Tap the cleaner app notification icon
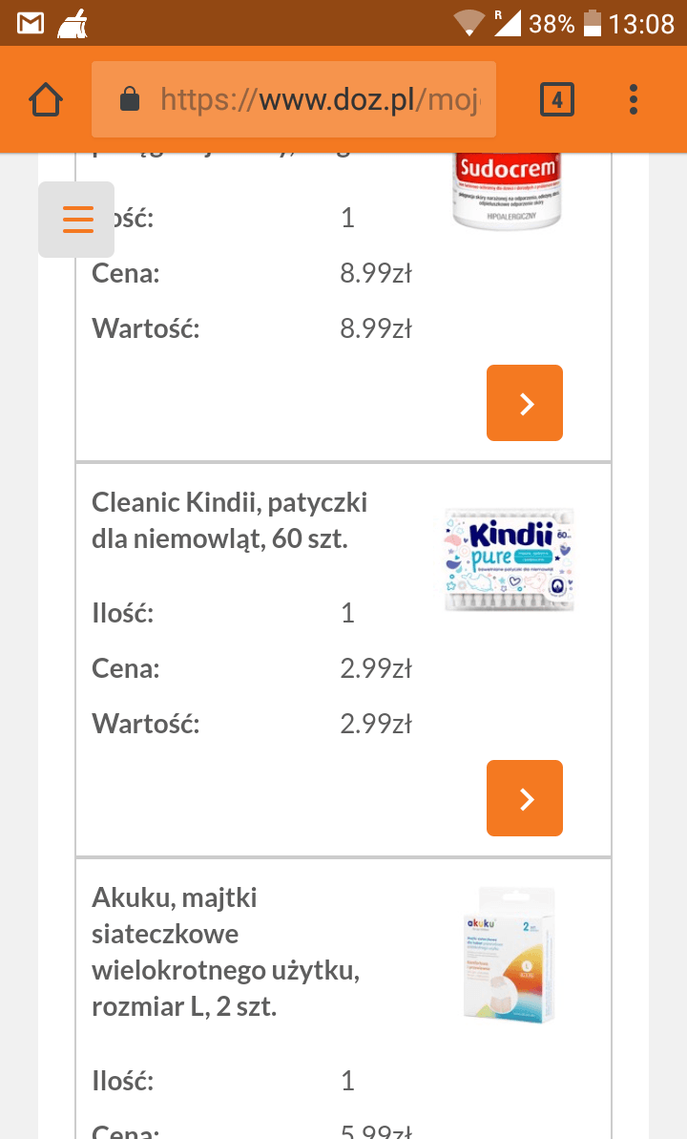The image size is (687, 1139). coord(73,23)
